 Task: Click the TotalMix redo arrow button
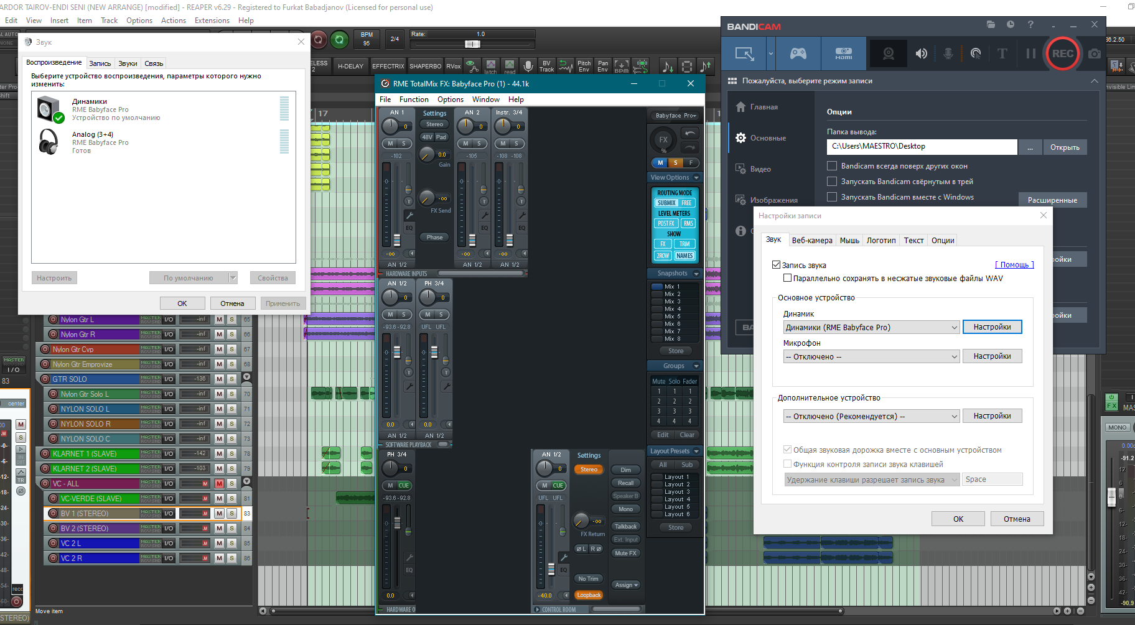point(690,147)
